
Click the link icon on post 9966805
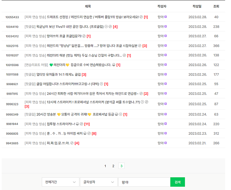(89, 133)
